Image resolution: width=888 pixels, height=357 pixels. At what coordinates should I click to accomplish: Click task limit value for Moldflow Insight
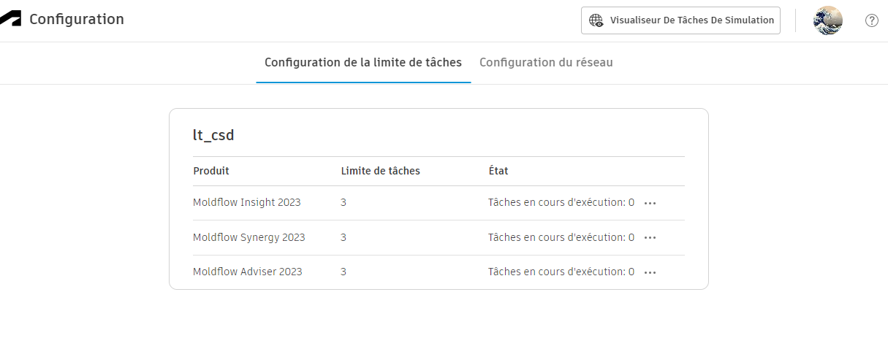coord(344,202)
